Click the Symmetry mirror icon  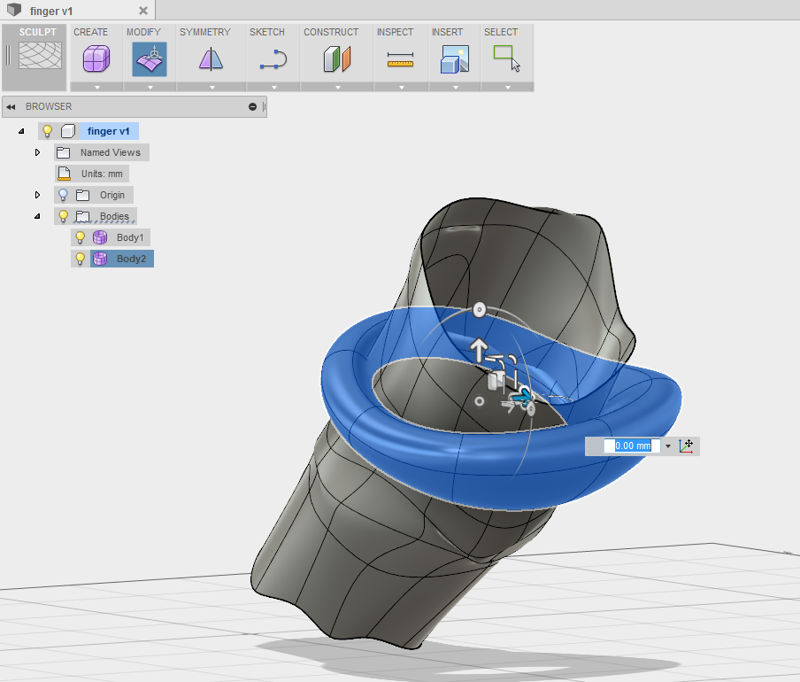(211, 59)
